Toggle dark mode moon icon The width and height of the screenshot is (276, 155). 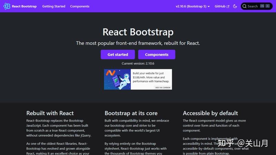pos(235,6)
